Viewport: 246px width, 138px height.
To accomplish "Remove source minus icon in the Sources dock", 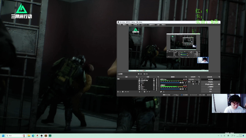I will coord(142,92).
